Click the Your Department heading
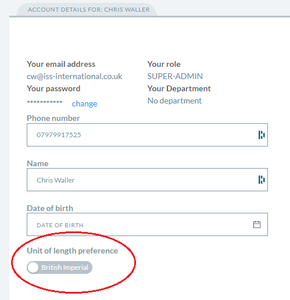Image resolution: width=290 pixels, height=300 pixels. coord(179,88)
